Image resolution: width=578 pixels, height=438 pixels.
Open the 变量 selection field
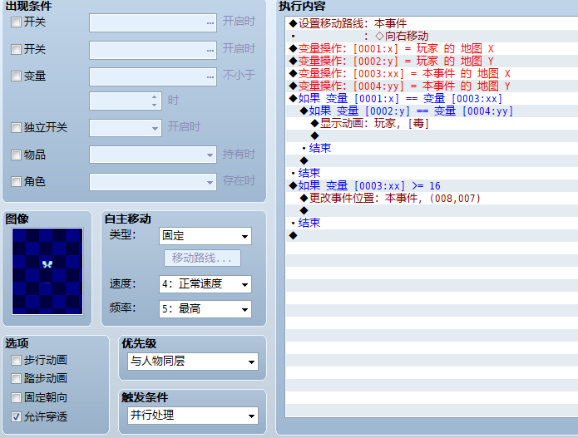pos(153,77)
